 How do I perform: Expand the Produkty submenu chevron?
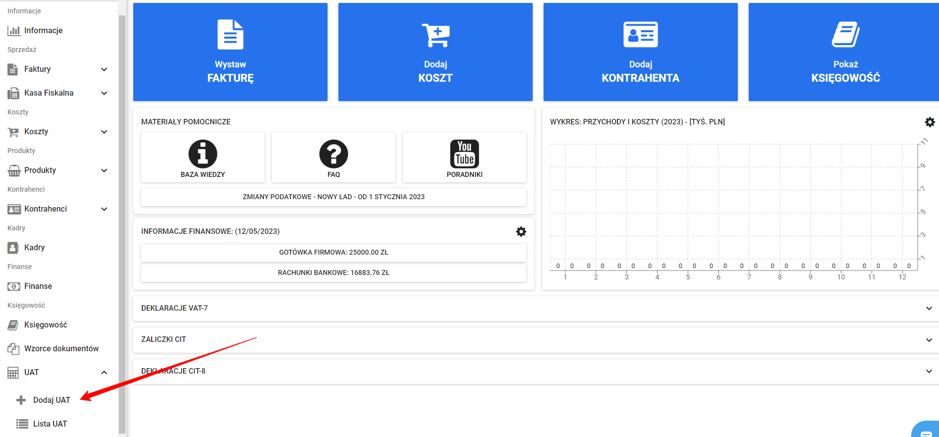[x=104, y=170]
